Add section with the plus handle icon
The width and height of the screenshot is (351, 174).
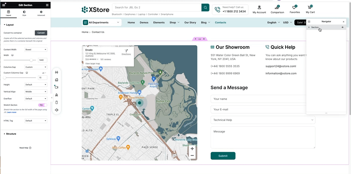(x=195, y=39)
